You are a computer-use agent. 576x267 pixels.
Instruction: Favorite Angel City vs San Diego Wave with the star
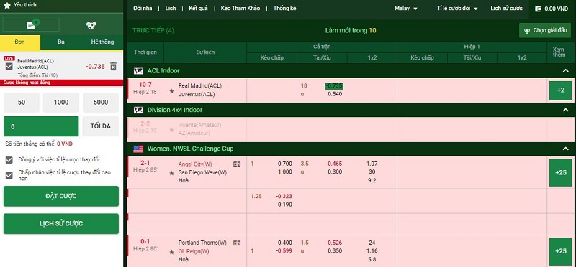(171, 173)
